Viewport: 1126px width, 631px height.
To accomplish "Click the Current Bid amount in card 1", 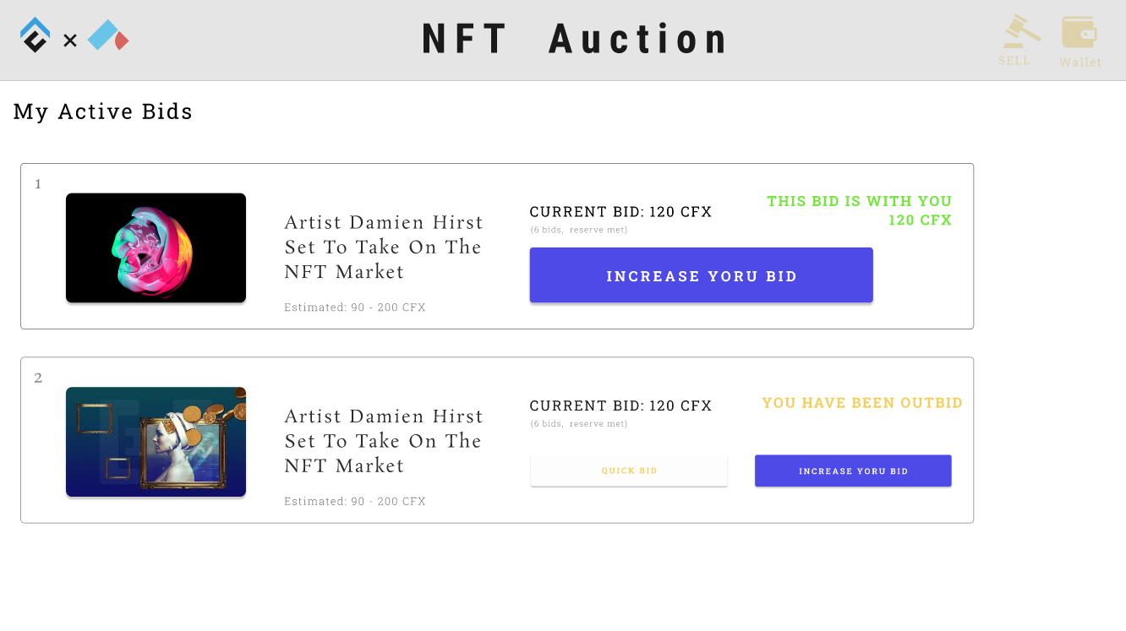I will coord(620,212).
